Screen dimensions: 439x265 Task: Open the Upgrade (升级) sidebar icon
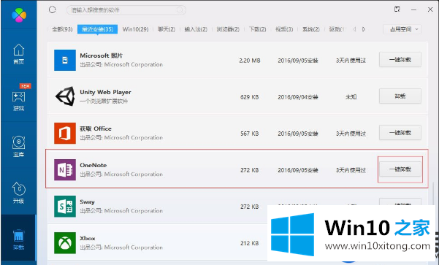pyautogui.click(x=18, y=193)
